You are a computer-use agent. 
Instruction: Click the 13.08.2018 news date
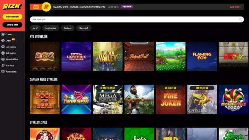[x=113, y=7]
